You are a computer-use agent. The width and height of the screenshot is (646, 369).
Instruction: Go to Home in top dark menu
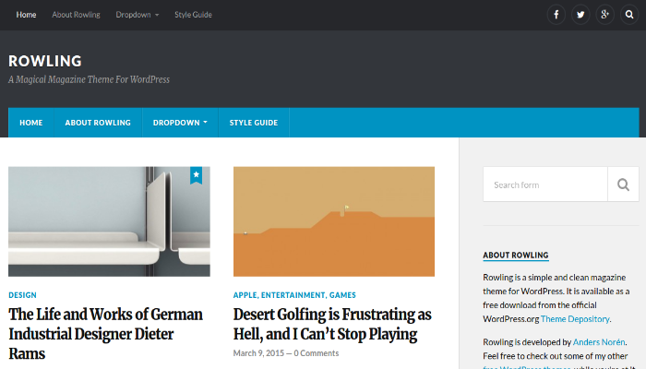(26, 15)
